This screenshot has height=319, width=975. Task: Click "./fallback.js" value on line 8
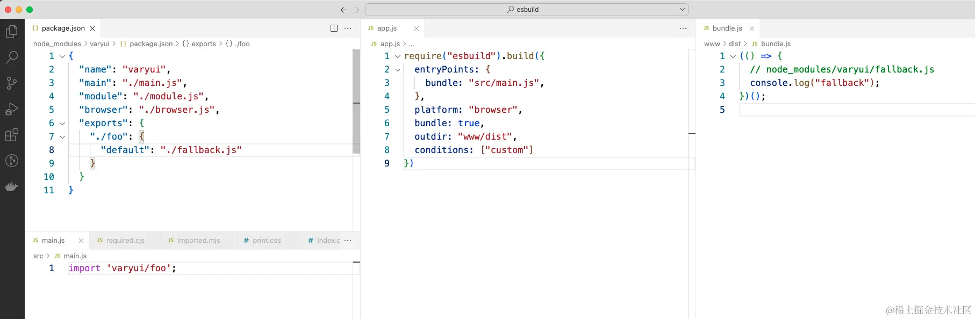201,150
